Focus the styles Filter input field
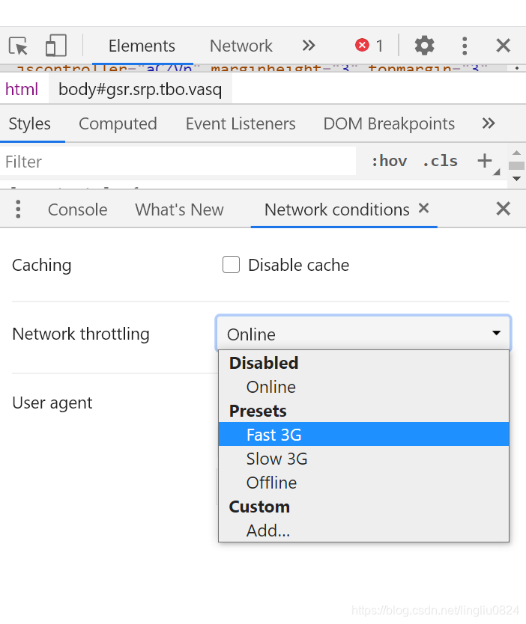 (178, 162)
